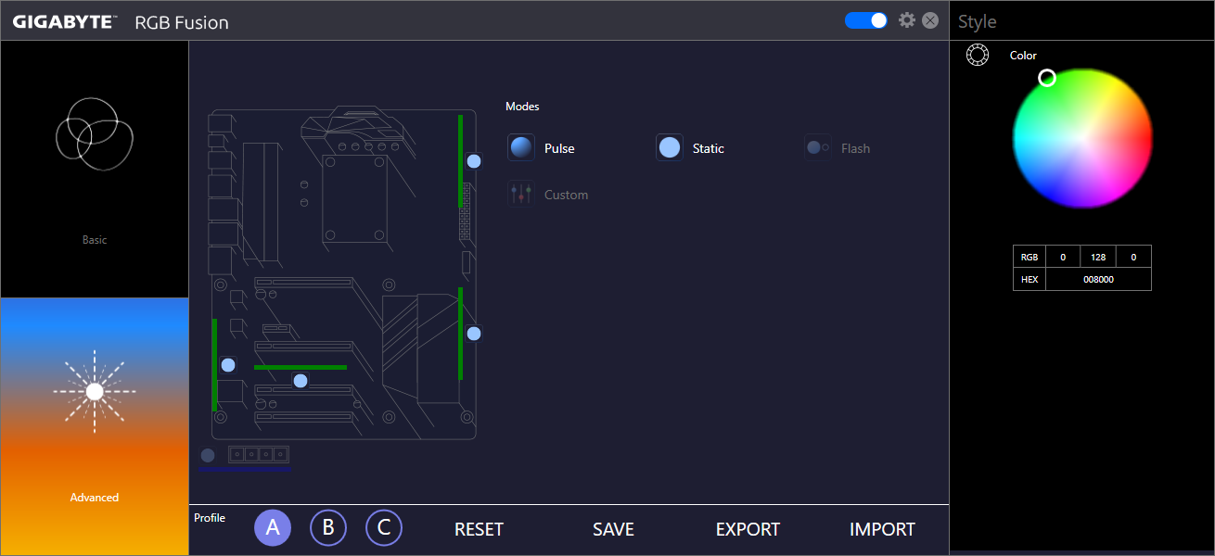Select LED zone dot near chipset heatsink
Image resolution: width=1215 pixels, height=556 pixels.
point(474,334)
